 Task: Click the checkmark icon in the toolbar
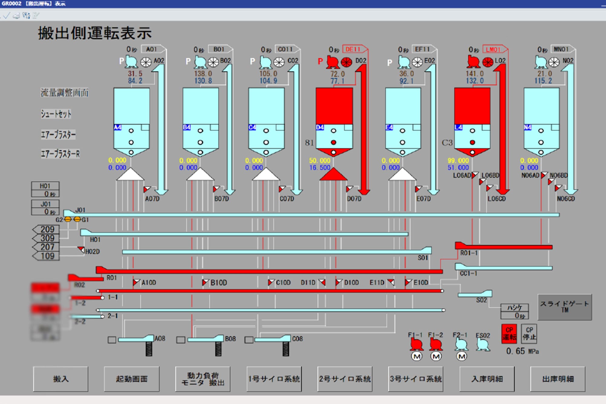click(7, 16)
